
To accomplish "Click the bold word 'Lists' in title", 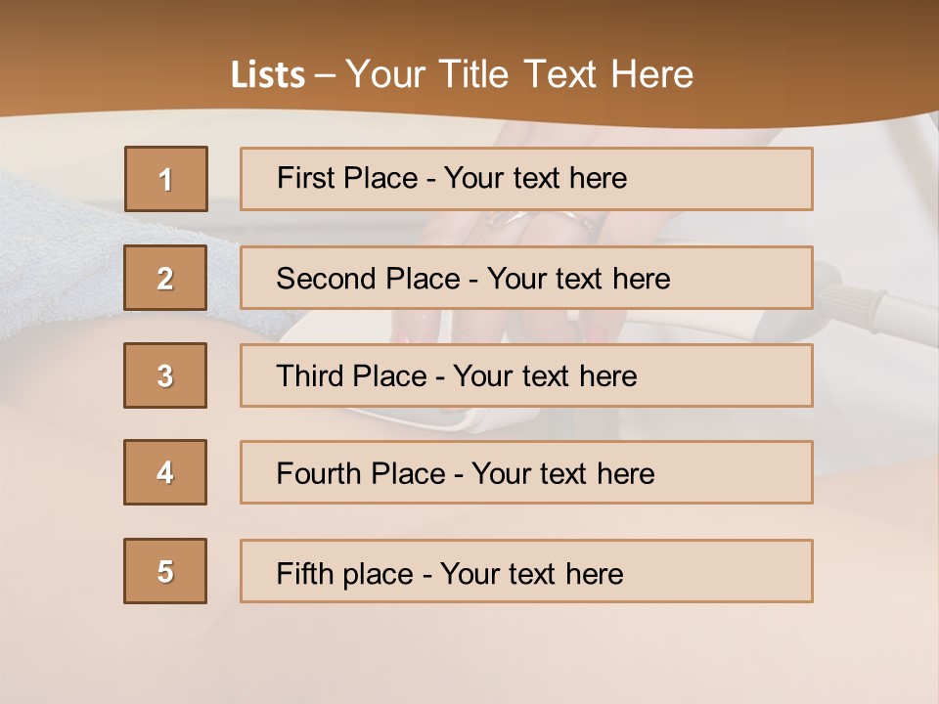I will click(x=268, y=75).
